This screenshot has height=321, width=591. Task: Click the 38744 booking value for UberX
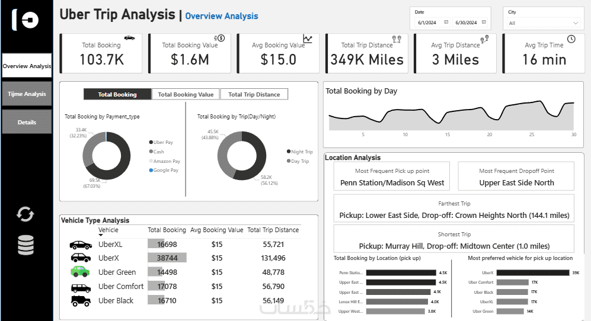pos(167,258)
